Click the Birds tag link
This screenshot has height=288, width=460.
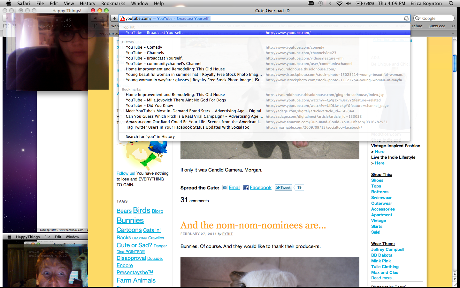142,210
